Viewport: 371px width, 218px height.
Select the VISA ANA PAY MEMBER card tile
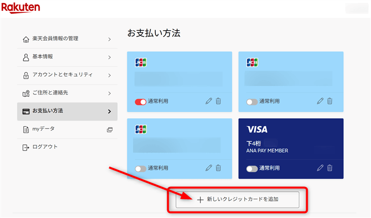click(291, 148)
